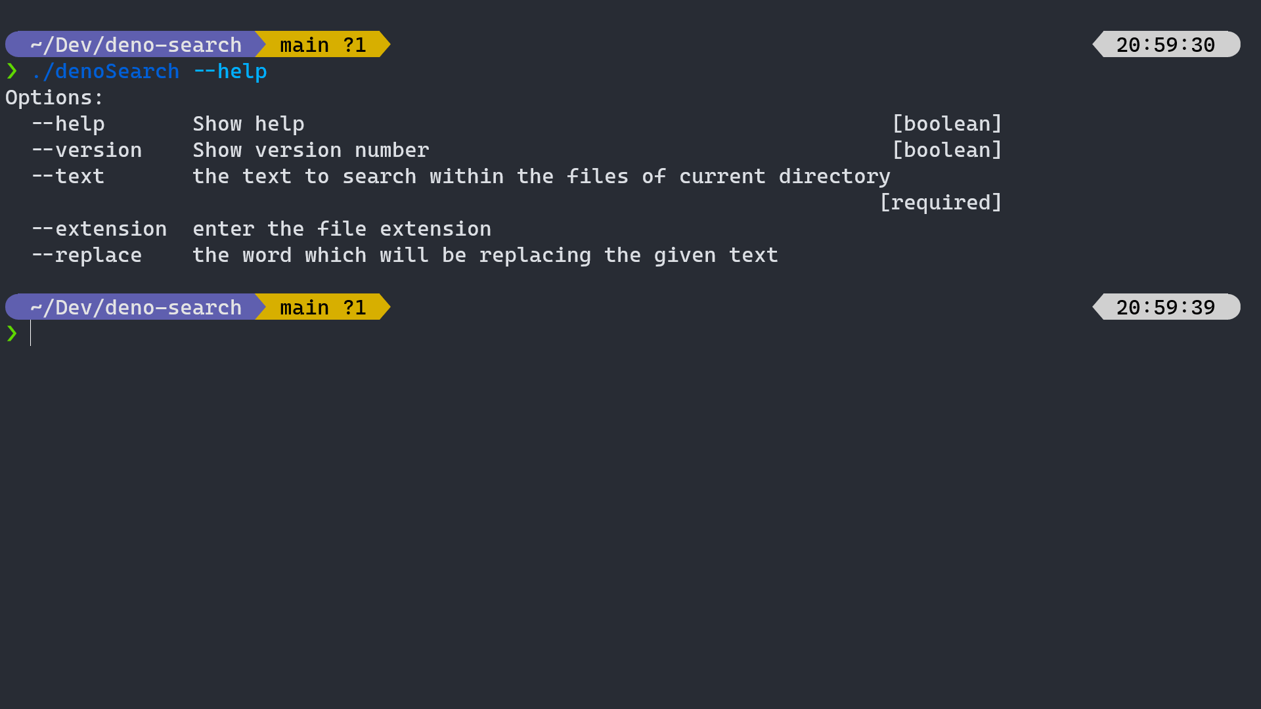Click the [boolean] label beside Show help
The width and height of the screenshot is (1261, 709).
tap(946, 124)
